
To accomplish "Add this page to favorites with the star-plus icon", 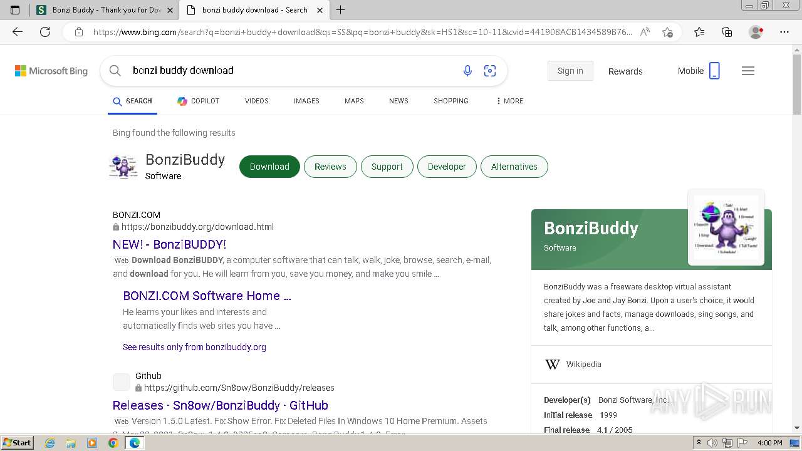I will point(667,32).
